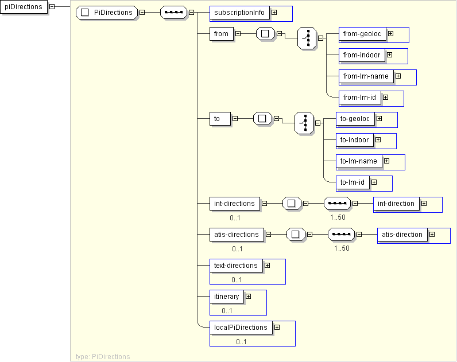The width and height of the screenshot is (457, 362).
Task: Collapse the root piDirections element
Action: pos(52,7)
